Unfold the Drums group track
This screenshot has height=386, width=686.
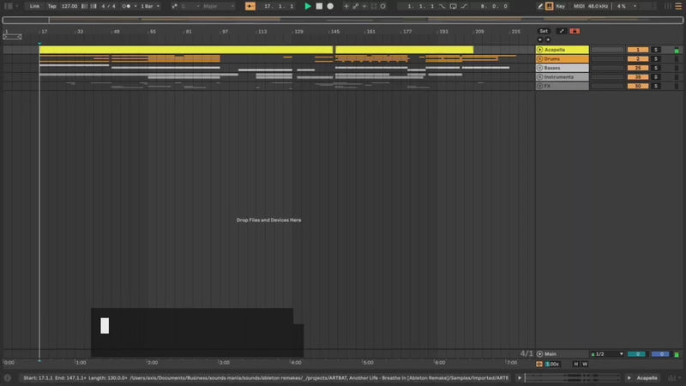click(x=540, y=59)
